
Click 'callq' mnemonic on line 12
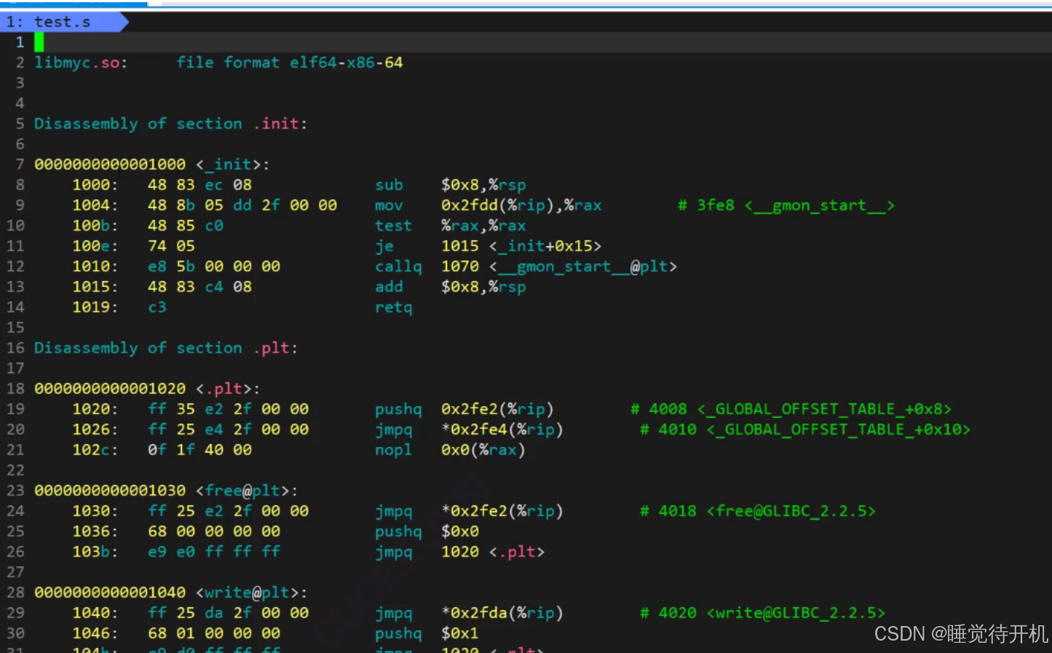pos(398,266)
